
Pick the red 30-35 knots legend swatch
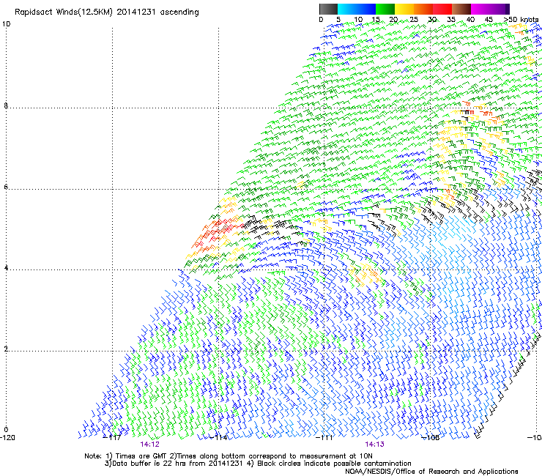click(x=442, y=9)
